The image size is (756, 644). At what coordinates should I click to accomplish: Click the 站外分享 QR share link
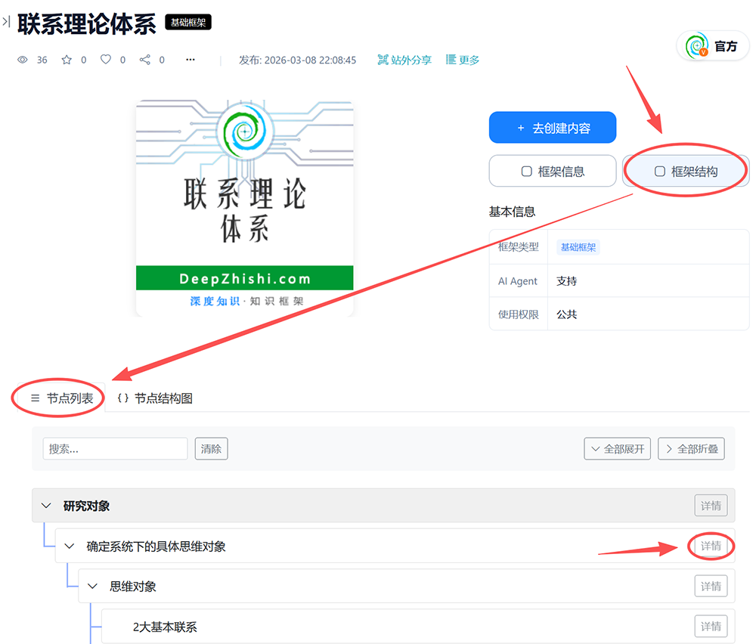click(x=404, y=60)
